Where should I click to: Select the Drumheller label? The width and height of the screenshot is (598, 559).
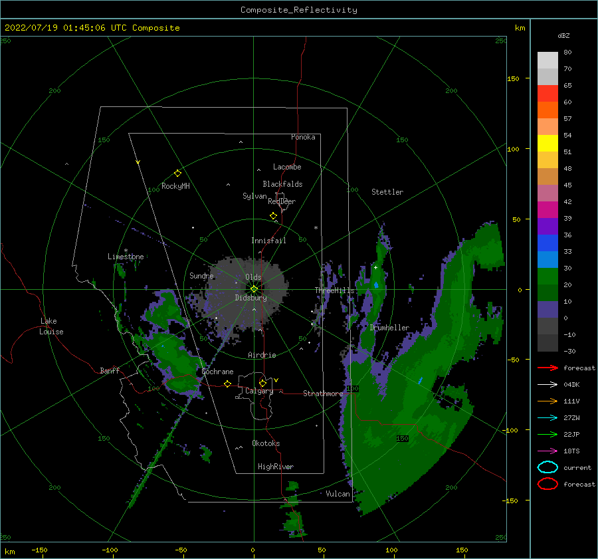tap(389, 328)
